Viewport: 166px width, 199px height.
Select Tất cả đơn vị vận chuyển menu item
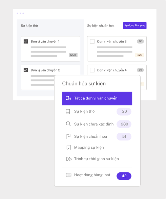[97, 98]
